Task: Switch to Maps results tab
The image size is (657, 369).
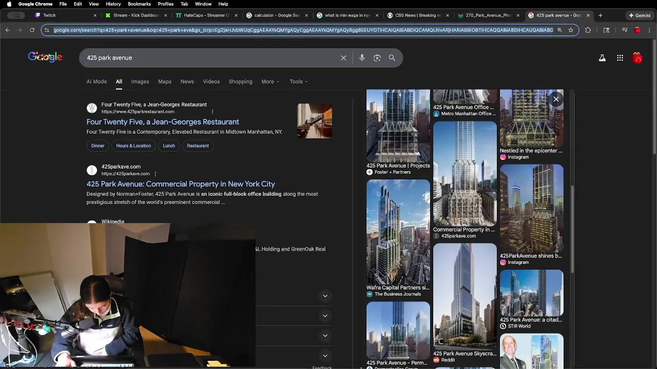Action: (x=165, y=81)
